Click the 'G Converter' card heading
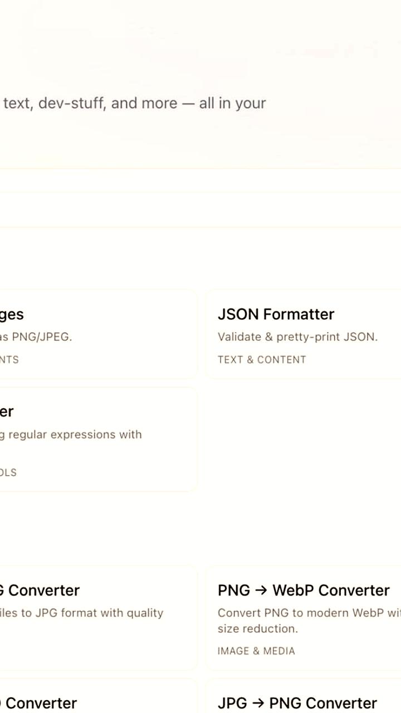Viewport: 401px width, 713px height. point(40,590)
